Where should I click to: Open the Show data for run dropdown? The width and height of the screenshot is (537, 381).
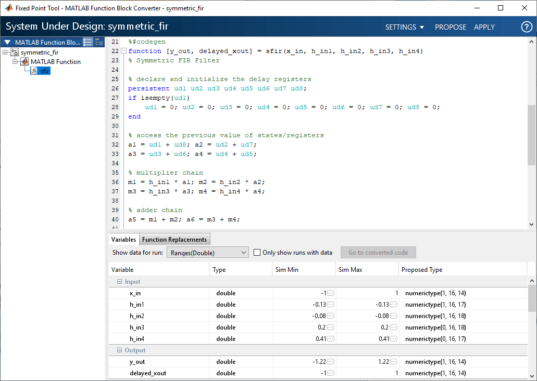tap(207, 253)
